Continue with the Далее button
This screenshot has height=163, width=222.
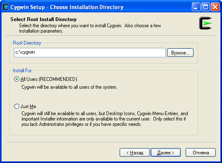tap(165, 153)
